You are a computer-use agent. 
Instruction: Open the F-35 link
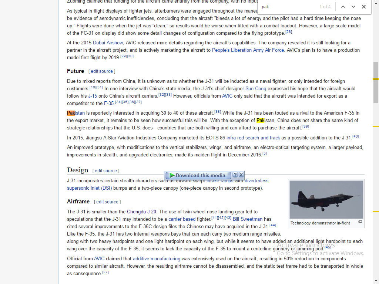click(x=109, y=104)
